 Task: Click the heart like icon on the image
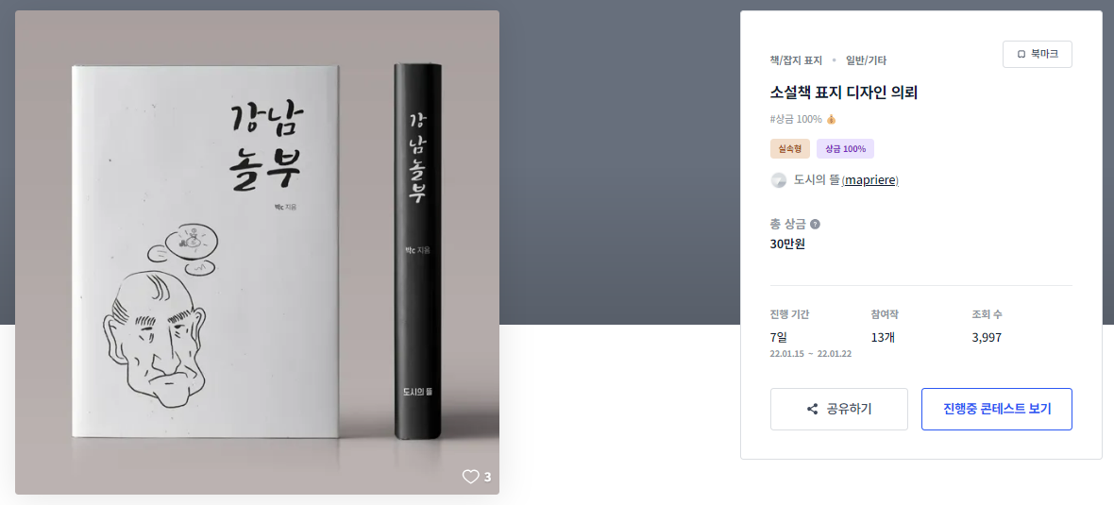[470, 477]
